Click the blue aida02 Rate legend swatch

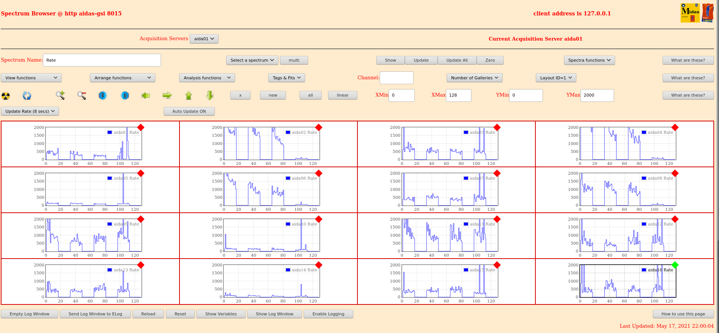click(288, 132)
